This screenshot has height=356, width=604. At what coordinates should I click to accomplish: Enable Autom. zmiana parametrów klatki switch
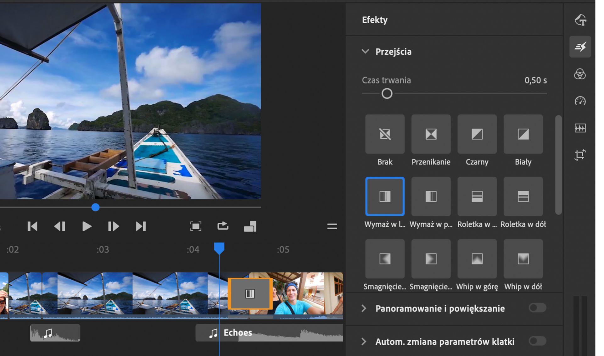pos(537,341)
